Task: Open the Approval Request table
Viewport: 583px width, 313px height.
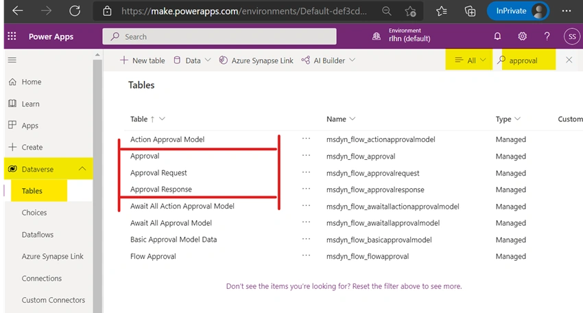Action: pyautogui.click(x=158, y=173)
